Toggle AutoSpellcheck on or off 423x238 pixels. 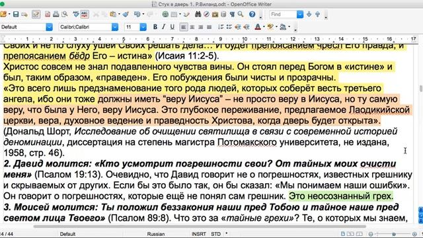(x=85, y=15)
